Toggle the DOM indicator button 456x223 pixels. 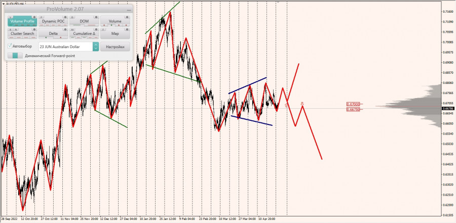[84, 21]
